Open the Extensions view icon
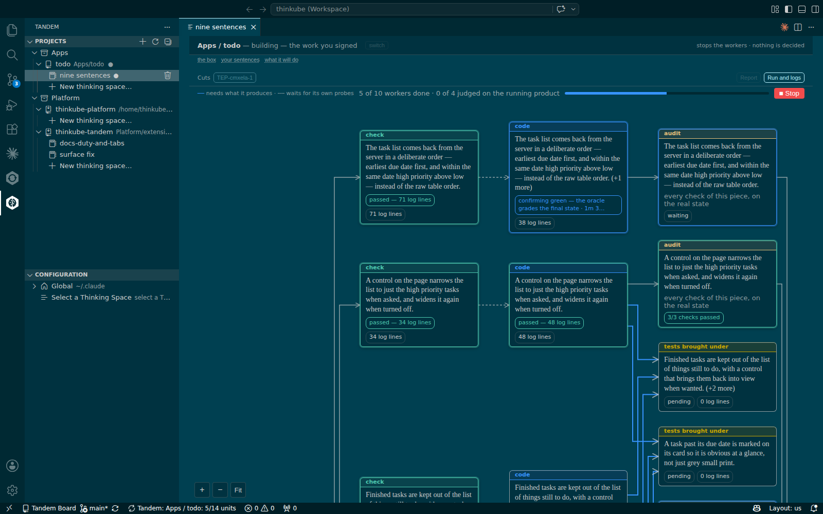This screenshot has width=823, height=514. [12, 129]
